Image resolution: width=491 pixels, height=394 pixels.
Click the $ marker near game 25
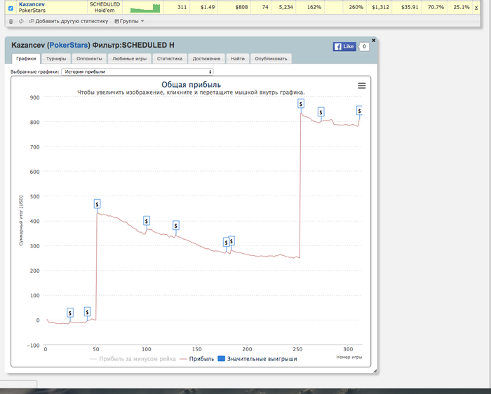pos(70,313)
